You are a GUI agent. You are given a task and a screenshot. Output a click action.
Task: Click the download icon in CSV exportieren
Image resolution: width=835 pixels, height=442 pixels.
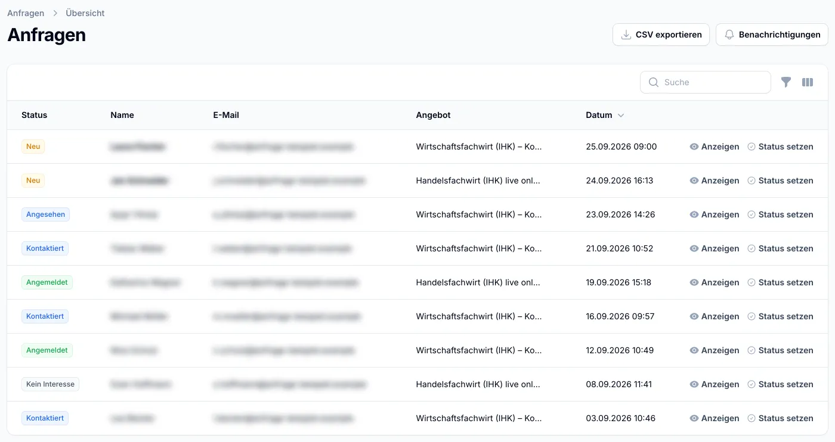[x=626, y=35]
